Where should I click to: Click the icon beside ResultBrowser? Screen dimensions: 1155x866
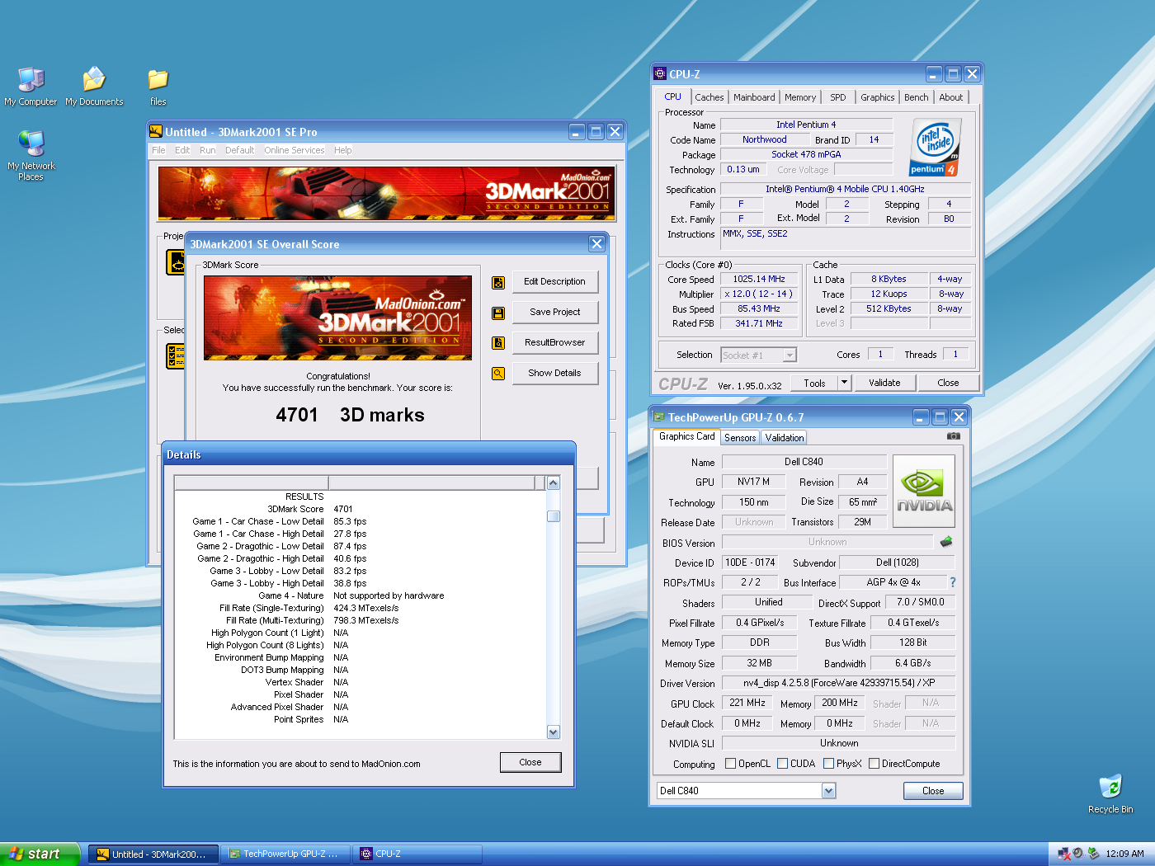click(498, 343)
